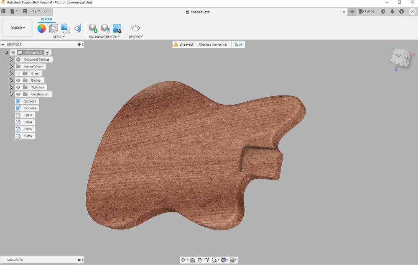Image resolution: width=418 pixels, height=265 pixels.
Task: Expand Document Settings node
Action: point(11,59)
